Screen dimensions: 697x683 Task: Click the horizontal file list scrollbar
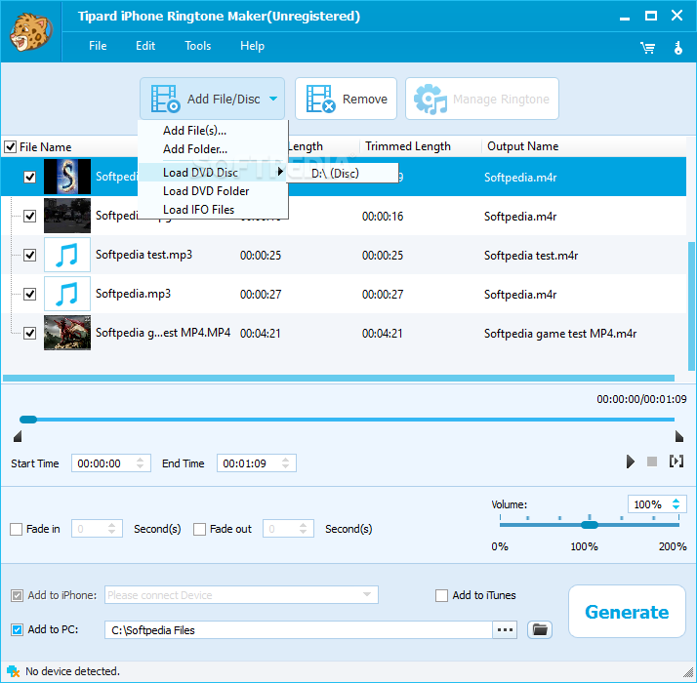tap(339, 379)
